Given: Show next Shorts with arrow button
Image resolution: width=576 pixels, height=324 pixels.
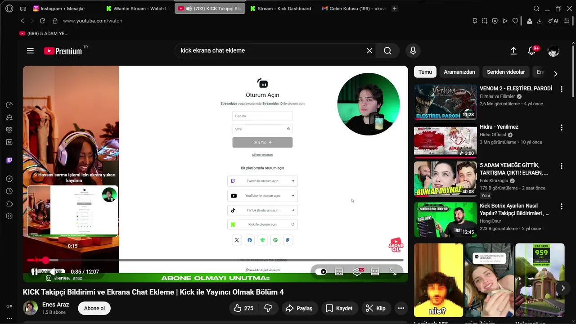Looking at the screenshot, I should point(562,288).
